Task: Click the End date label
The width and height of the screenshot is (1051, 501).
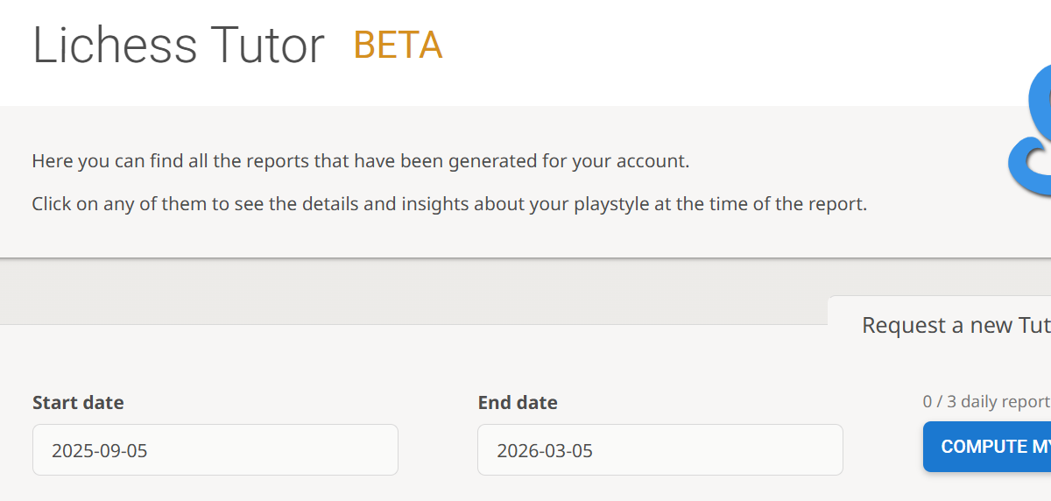Action: pos(518,403)
